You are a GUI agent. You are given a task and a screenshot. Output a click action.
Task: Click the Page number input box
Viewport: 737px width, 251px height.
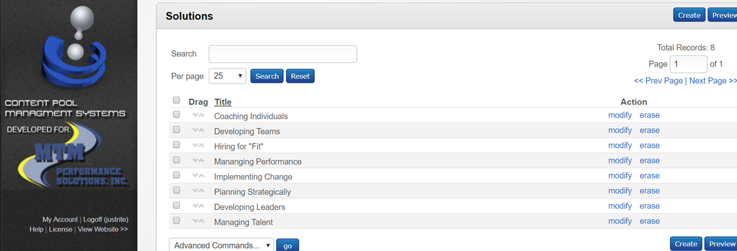point(689,64)
